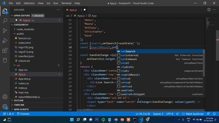Open the Chrome taskbar icon
219x123 pixels.
tap(147, 120)
